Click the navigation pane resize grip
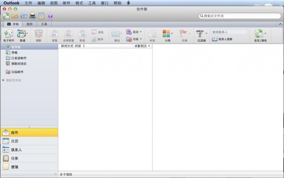The image size is (284, 178). click(55, 174)
